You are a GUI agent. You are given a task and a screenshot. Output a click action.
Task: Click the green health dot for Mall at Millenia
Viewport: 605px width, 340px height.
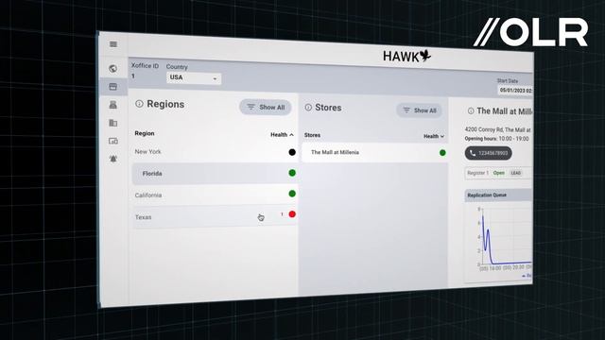tap(442, 153)
